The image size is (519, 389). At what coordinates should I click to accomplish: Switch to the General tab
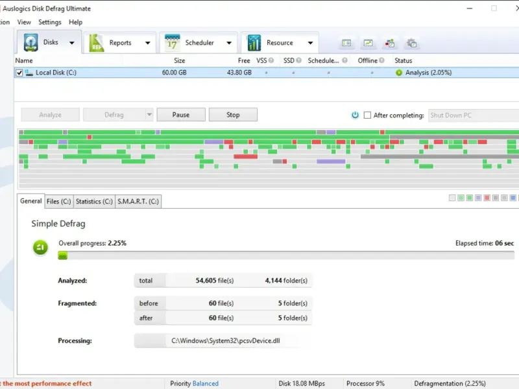pyautogui.click(x=30, y=201)
